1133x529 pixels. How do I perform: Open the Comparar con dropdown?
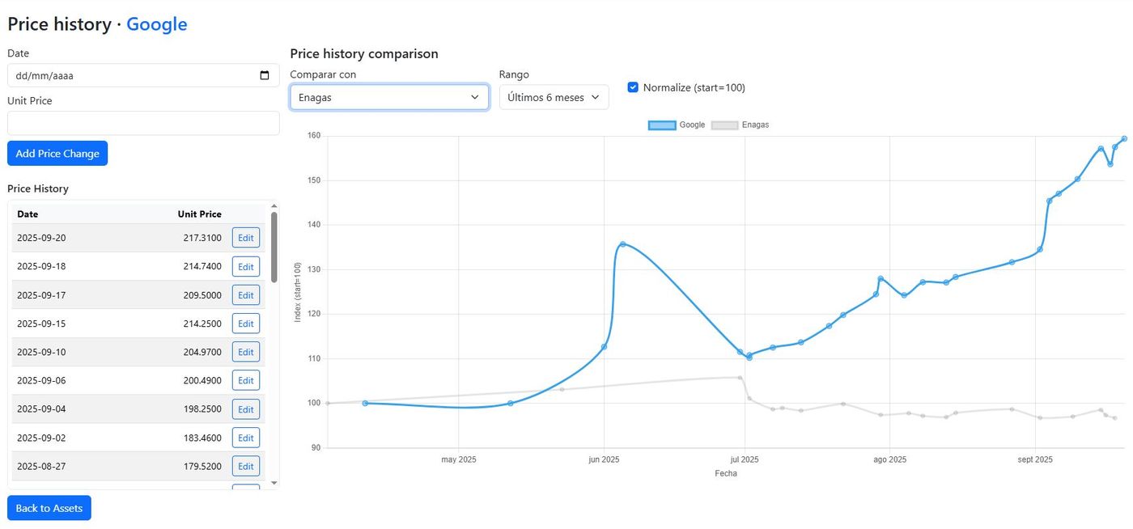389,96
